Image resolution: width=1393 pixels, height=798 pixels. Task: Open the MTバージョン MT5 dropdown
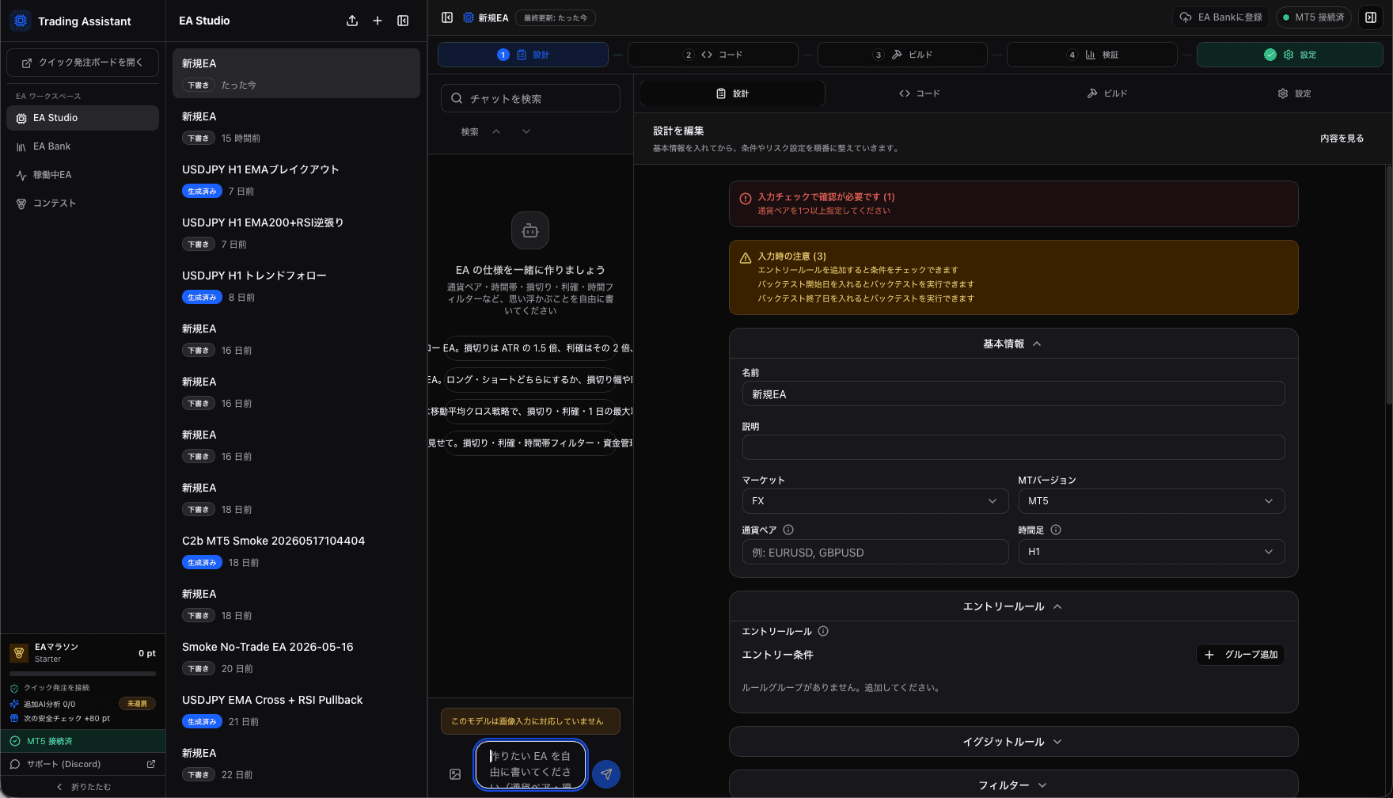[x=1151, y=501]
